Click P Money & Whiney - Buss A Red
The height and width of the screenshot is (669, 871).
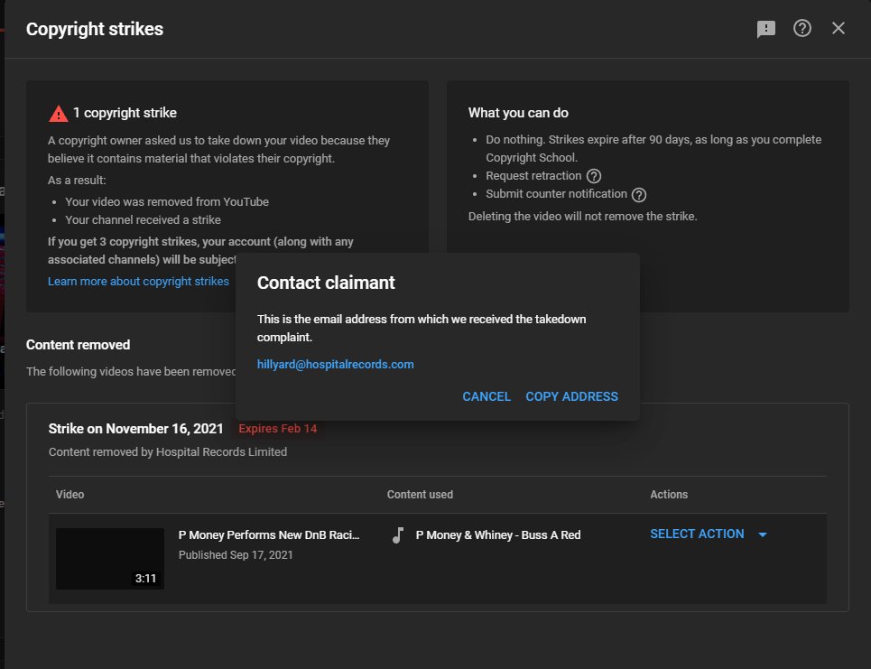[497, 535]
